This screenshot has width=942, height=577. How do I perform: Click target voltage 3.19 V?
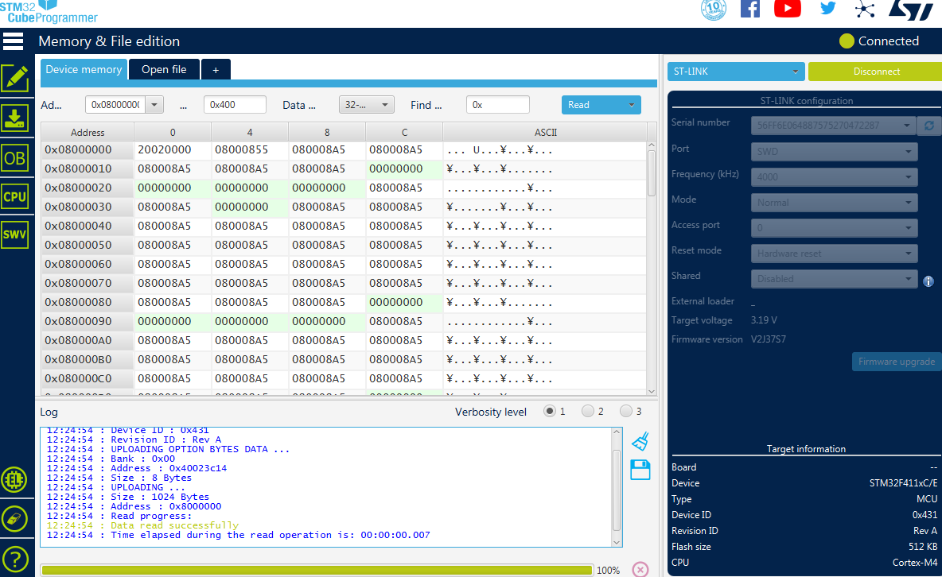pos(764,320)
